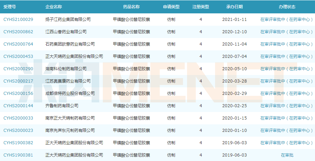Click the CYHS2000156 link
Image resolution: width=315 pixels, height=161 pixels.
coord(18,94)
